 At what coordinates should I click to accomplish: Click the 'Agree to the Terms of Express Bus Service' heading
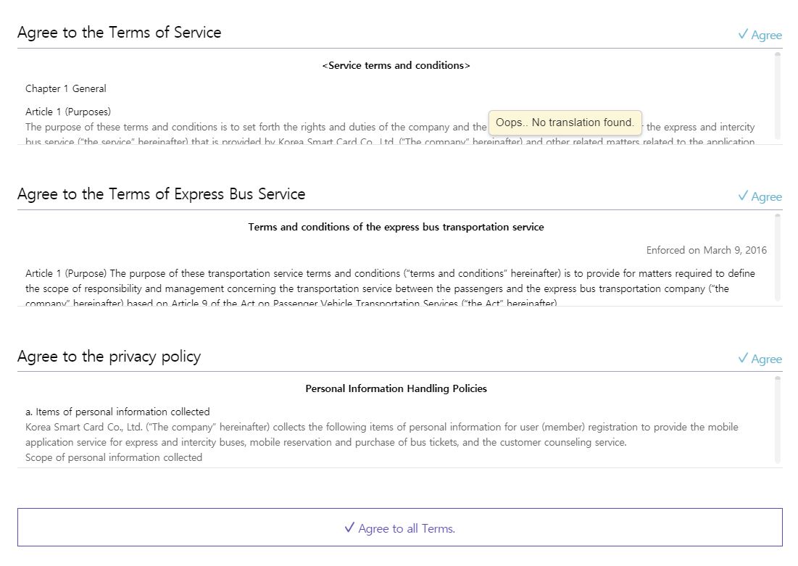[x=161, y=194]
